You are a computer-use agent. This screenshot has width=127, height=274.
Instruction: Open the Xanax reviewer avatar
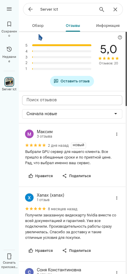(x=29, y=198)
